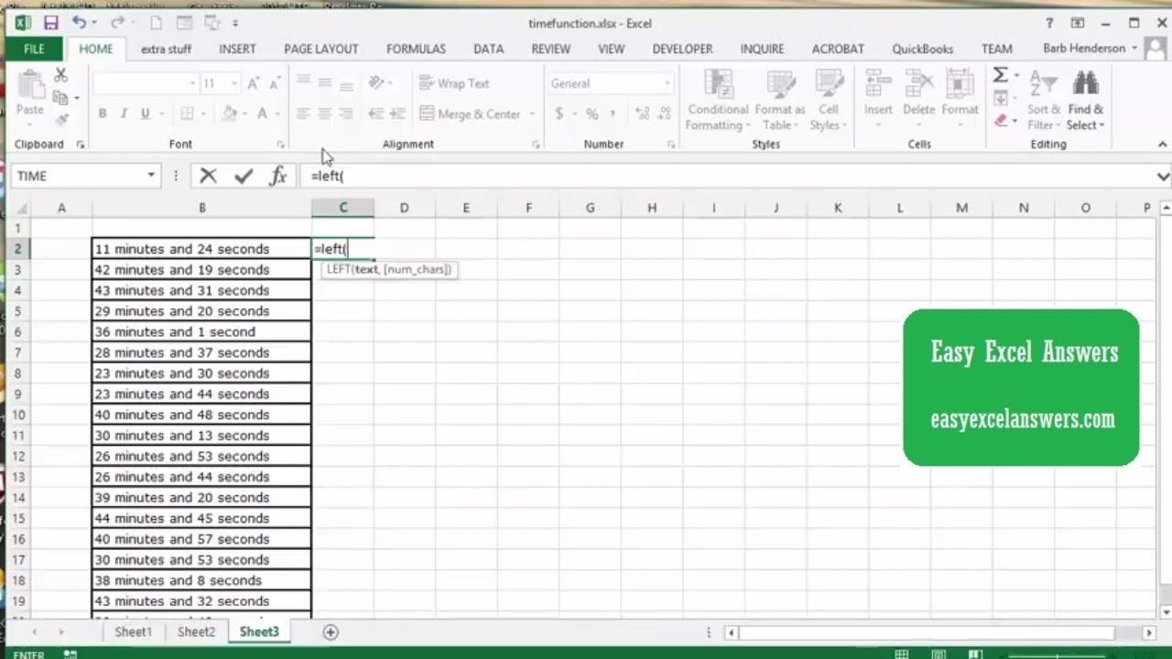
Task: Toggle Underline formatting
Action: click(x=145, y=113)
